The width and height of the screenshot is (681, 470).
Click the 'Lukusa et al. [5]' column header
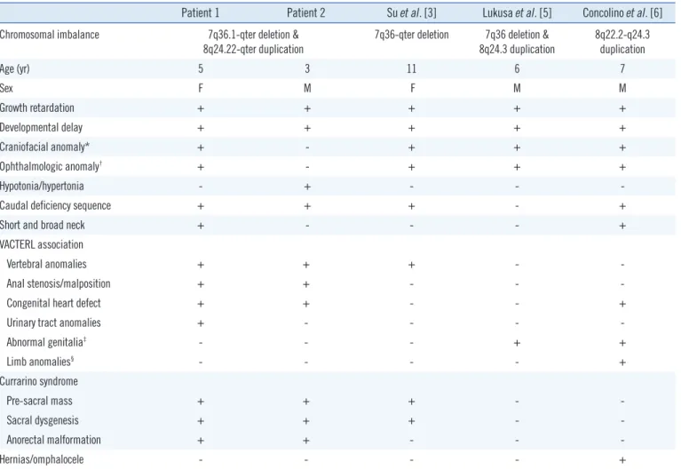click(x=517, y=12)
